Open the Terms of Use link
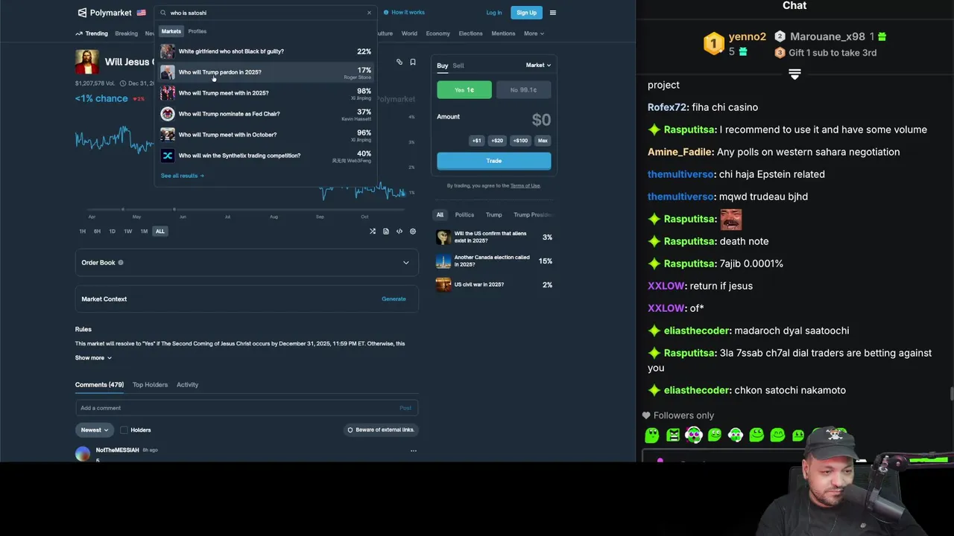This screenshot has height=536, width=954. 525,186
